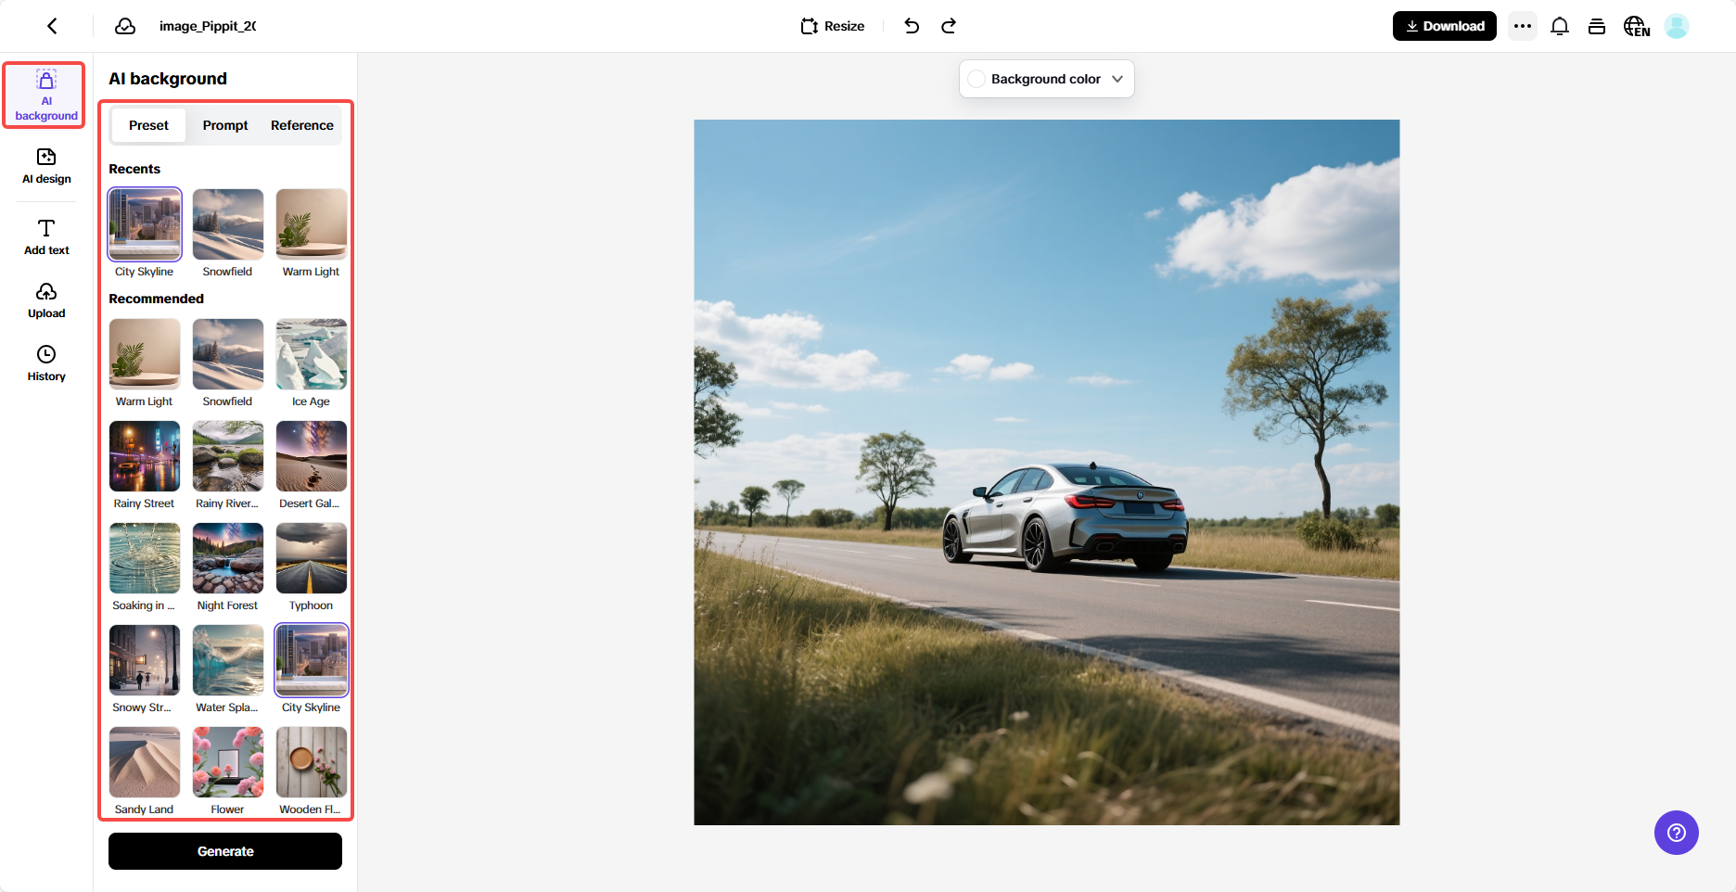The width and height of the screenshot is (1736, 892).
Task: Go back using the top-left arrow
Action: coord(53,26)
